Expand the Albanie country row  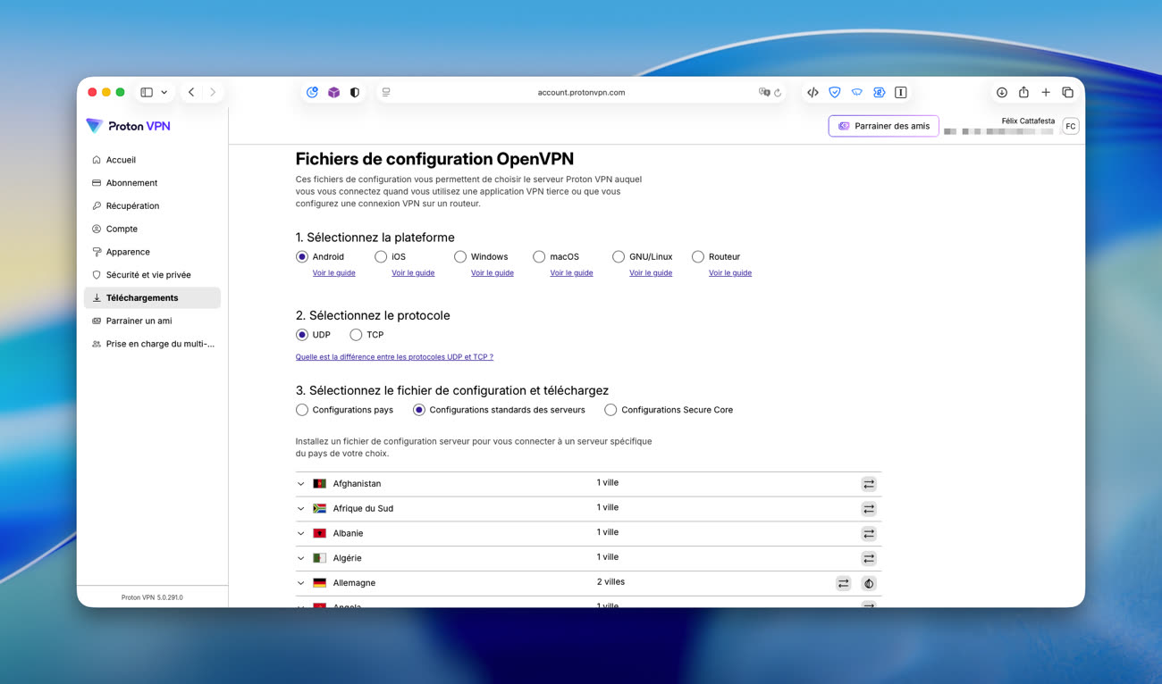(301, 533)
